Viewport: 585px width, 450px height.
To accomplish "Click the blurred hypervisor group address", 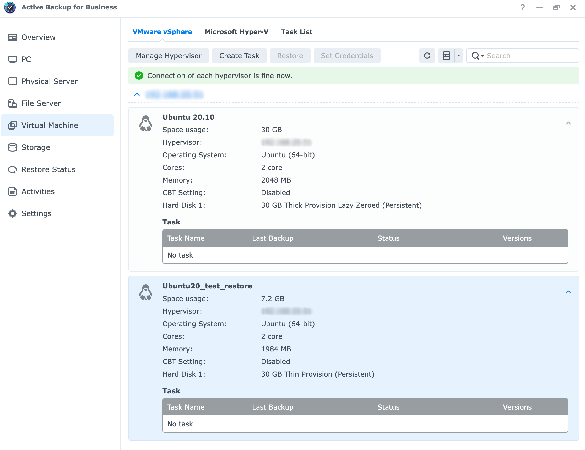I will click(x=174, y=95).
